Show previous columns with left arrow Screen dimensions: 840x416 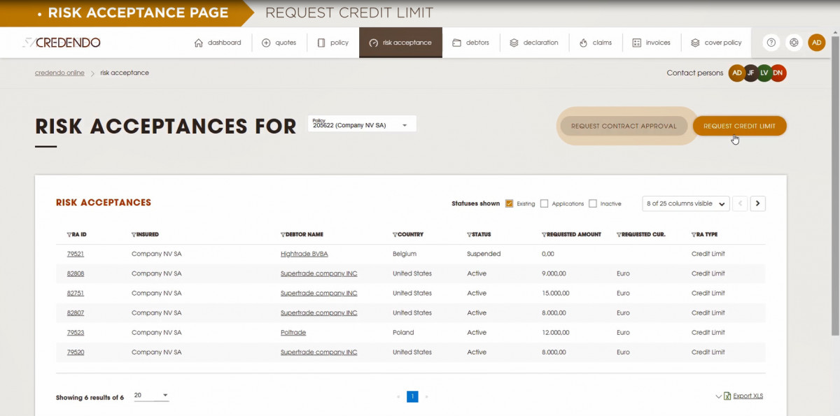(x=741, y=203)
